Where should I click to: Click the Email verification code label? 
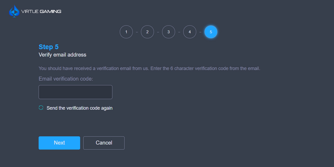(66, 79)
